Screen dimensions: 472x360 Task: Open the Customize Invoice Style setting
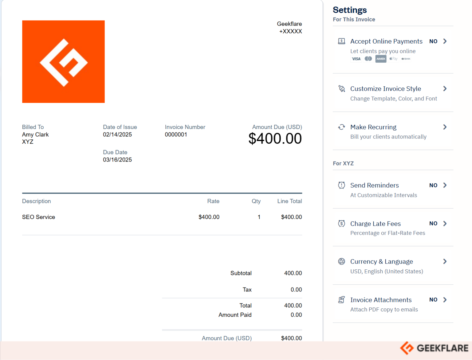tap(393, 93)
